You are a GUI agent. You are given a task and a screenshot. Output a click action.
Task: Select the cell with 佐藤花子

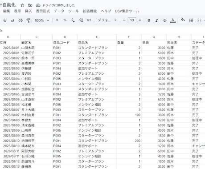37,53
